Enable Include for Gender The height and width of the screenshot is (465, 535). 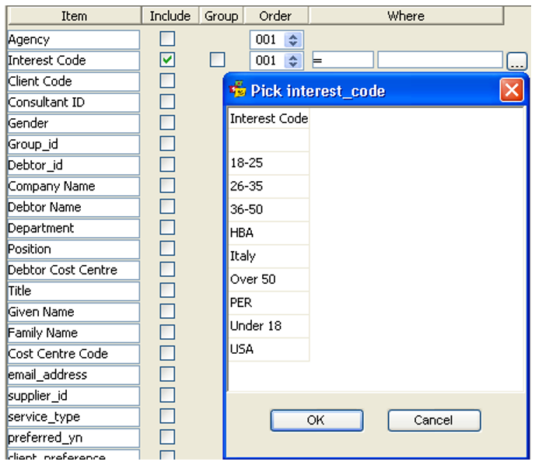[167, 123]
